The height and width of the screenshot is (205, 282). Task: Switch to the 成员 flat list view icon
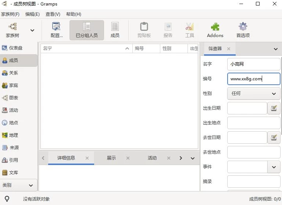pyautogui.click(x=115, y=30)
